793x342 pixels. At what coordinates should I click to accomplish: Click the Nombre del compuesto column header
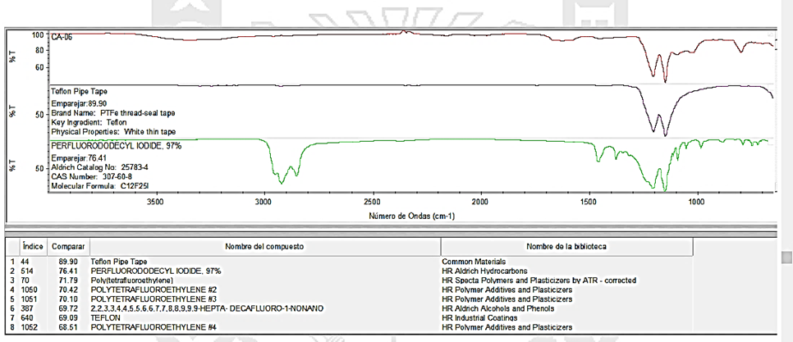(x=260, y=245)
